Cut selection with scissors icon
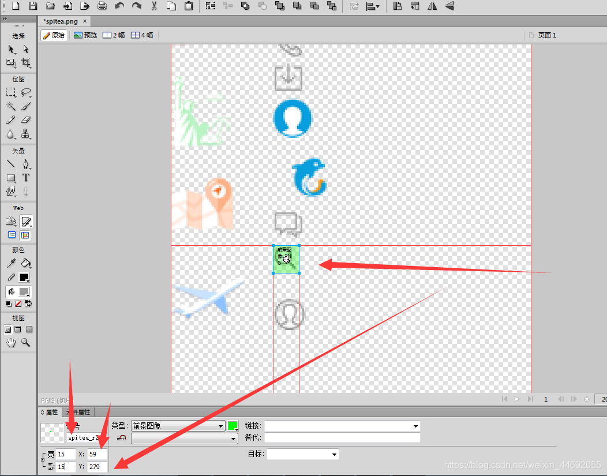 (154, 6)
